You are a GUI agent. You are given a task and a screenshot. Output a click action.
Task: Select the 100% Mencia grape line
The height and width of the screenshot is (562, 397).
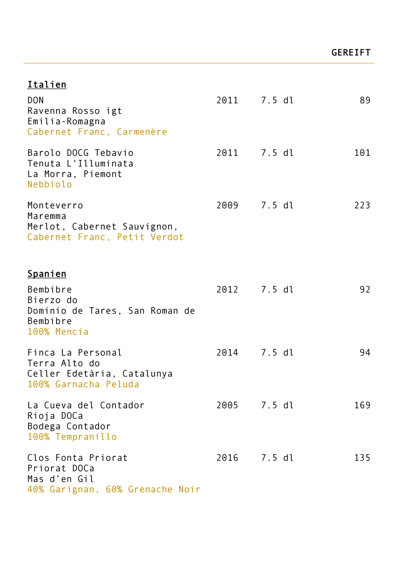[x=58, y=332]
